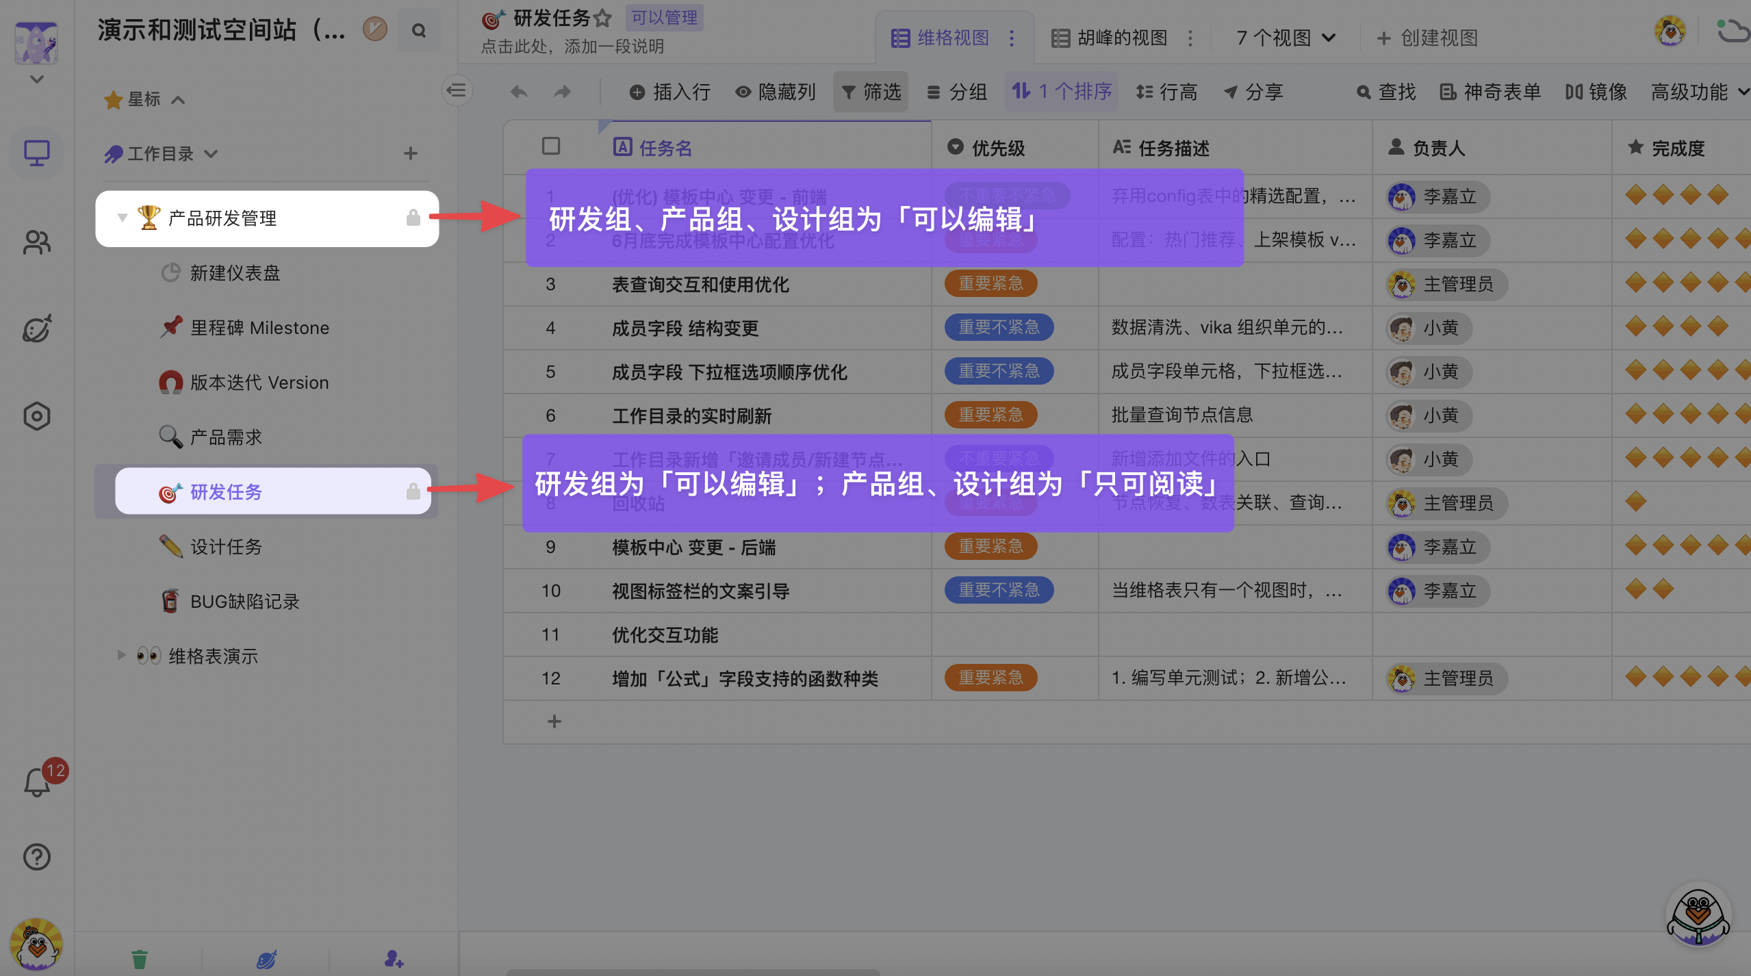
Task: Click the undo arrow in toolbar
Action: pyautogui.click(x=519, y=92)
